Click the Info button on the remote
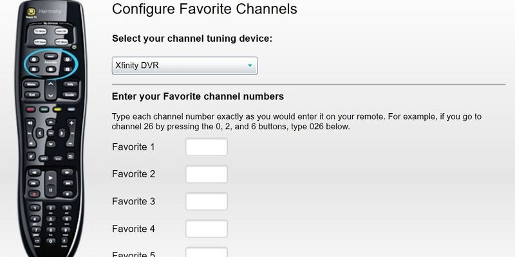This screenshot has height=257, width=515. pos(70,85)
